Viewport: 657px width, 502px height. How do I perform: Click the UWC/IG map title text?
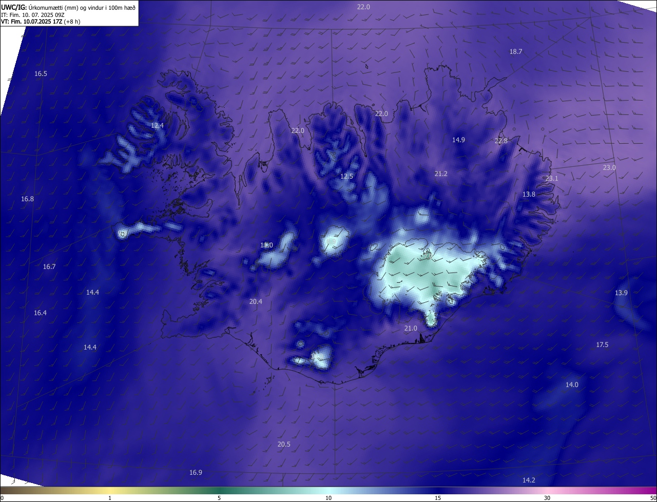68,7
